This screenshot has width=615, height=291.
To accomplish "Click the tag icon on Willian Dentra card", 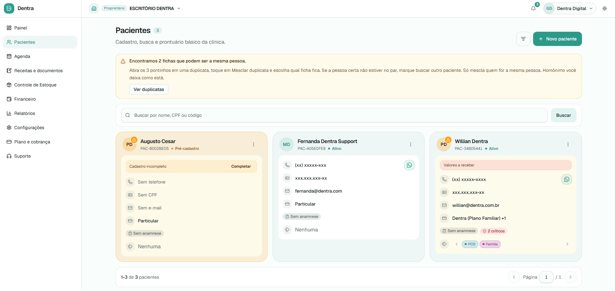I will (x=444, y=244).
